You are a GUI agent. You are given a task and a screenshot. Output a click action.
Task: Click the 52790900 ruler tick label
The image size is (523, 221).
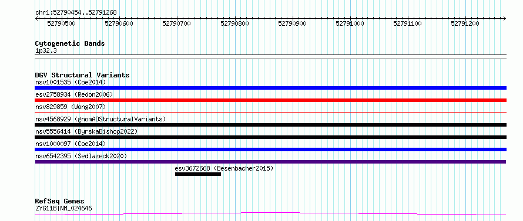click(x=292, y=23)
